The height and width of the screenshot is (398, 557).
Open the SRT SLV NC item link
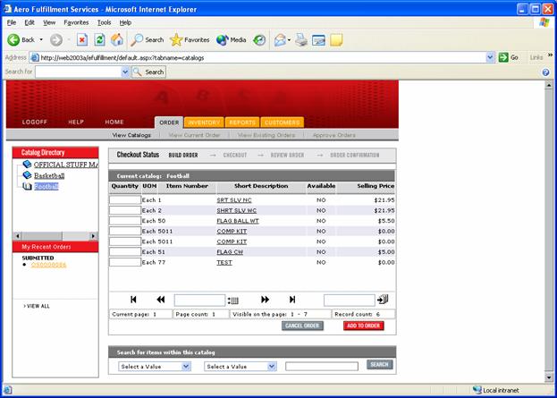tap(234, 200)
